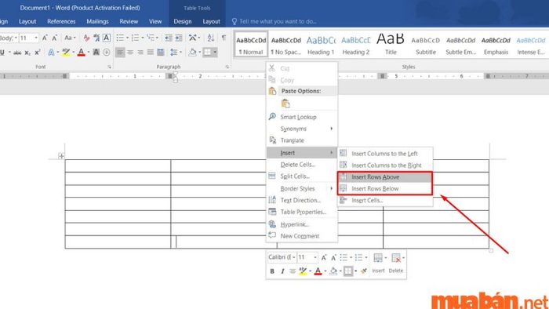Open the Change Case dropdown

pos(70,38)
